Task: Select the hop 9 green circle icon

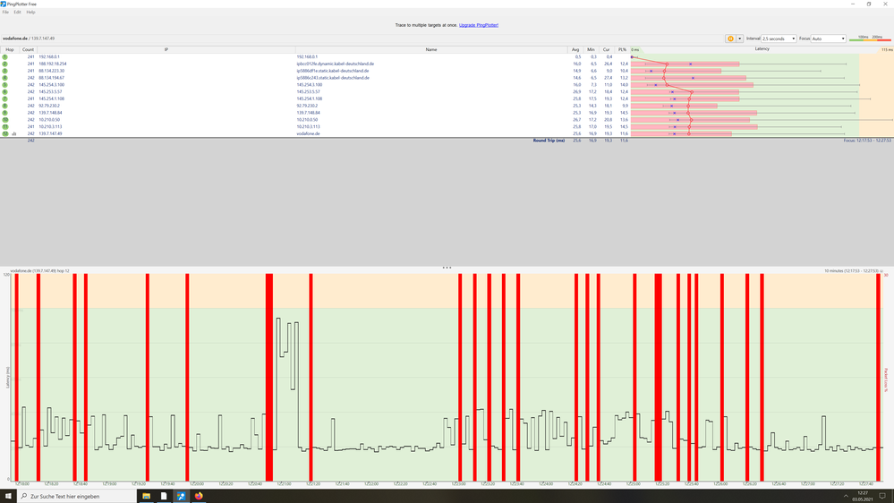Action: point(5,113)
